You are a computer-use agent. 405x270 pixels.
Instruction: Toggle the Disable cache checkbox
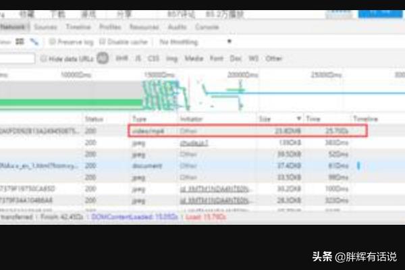[x=103, y=42]
